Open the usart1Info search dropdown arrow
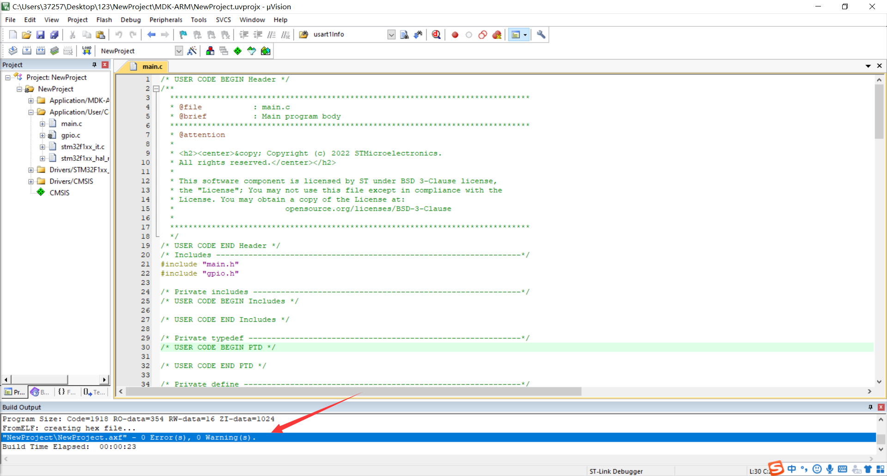 pos(391,35)
